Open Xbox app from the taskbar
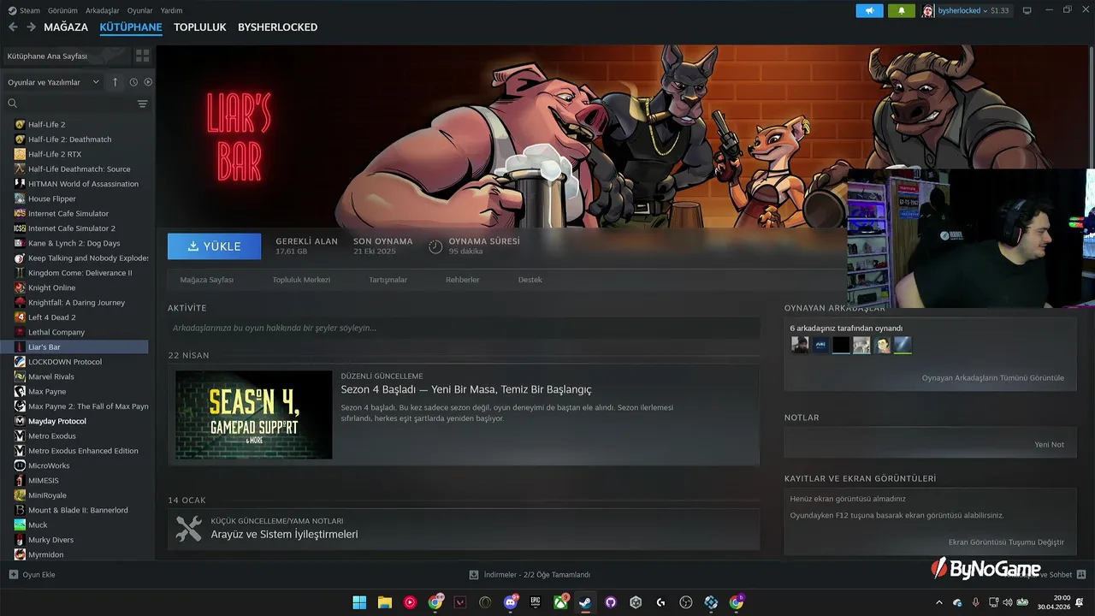This screenshot has width=1095, height=616. point(560,602)
